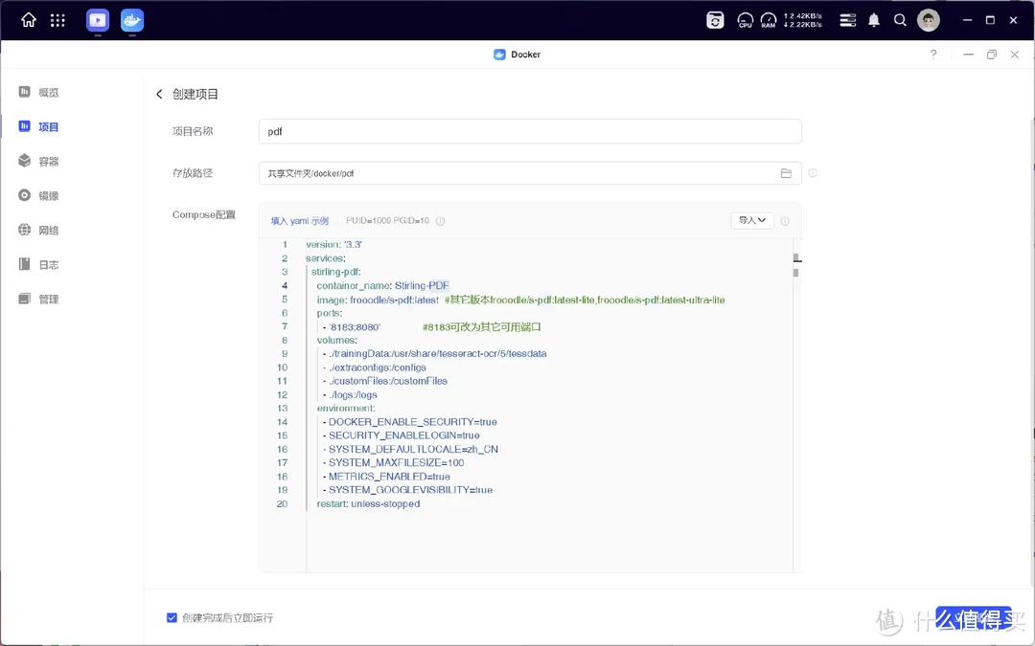Click the folder browse icon in storage path

point(786,173)
